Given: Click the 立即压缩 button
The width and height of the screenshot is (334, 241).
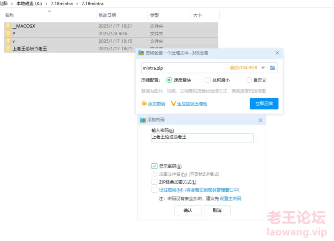Looking at the screenshot, I should pos(264,104).
